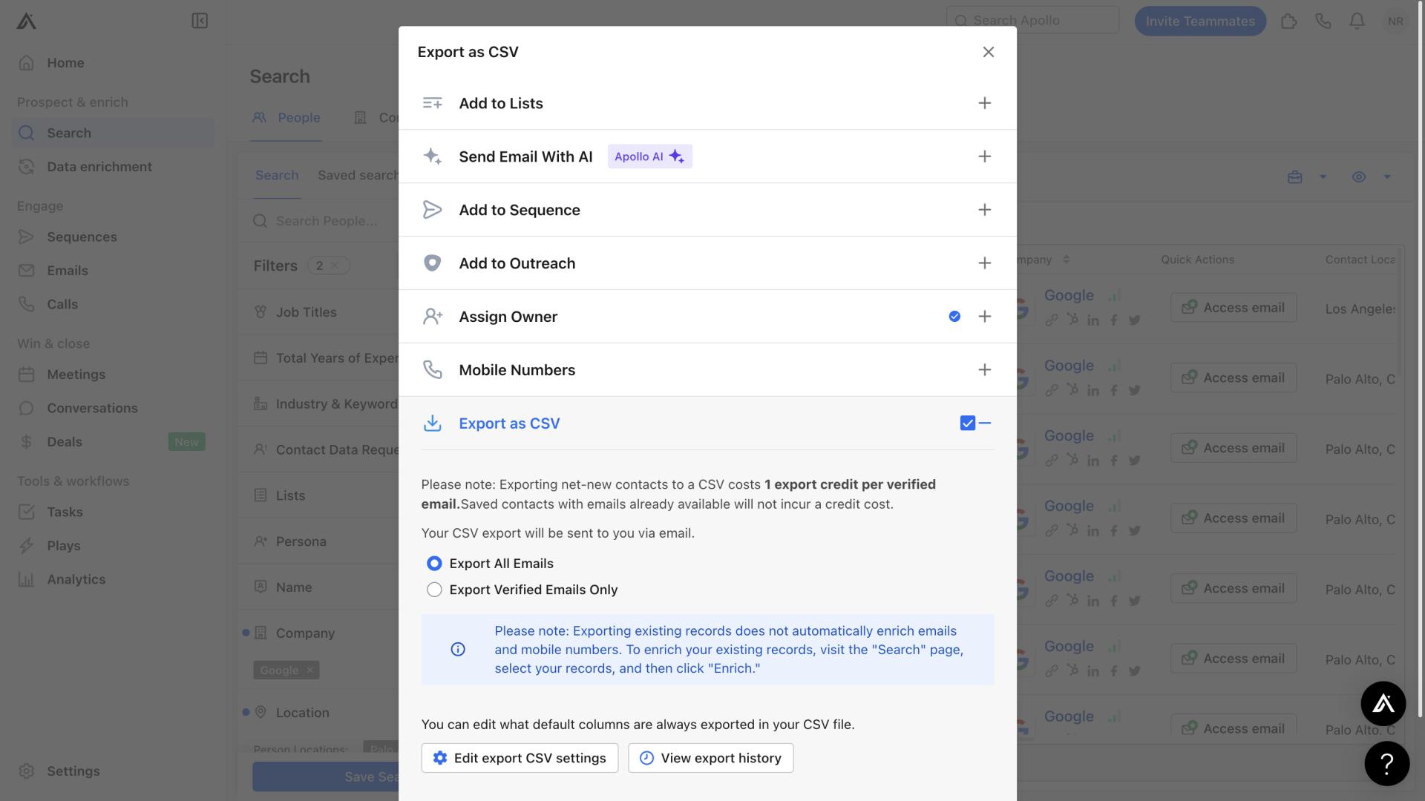
Task: Toggle the Export as CSV checkbox
Action: point(967,421)
